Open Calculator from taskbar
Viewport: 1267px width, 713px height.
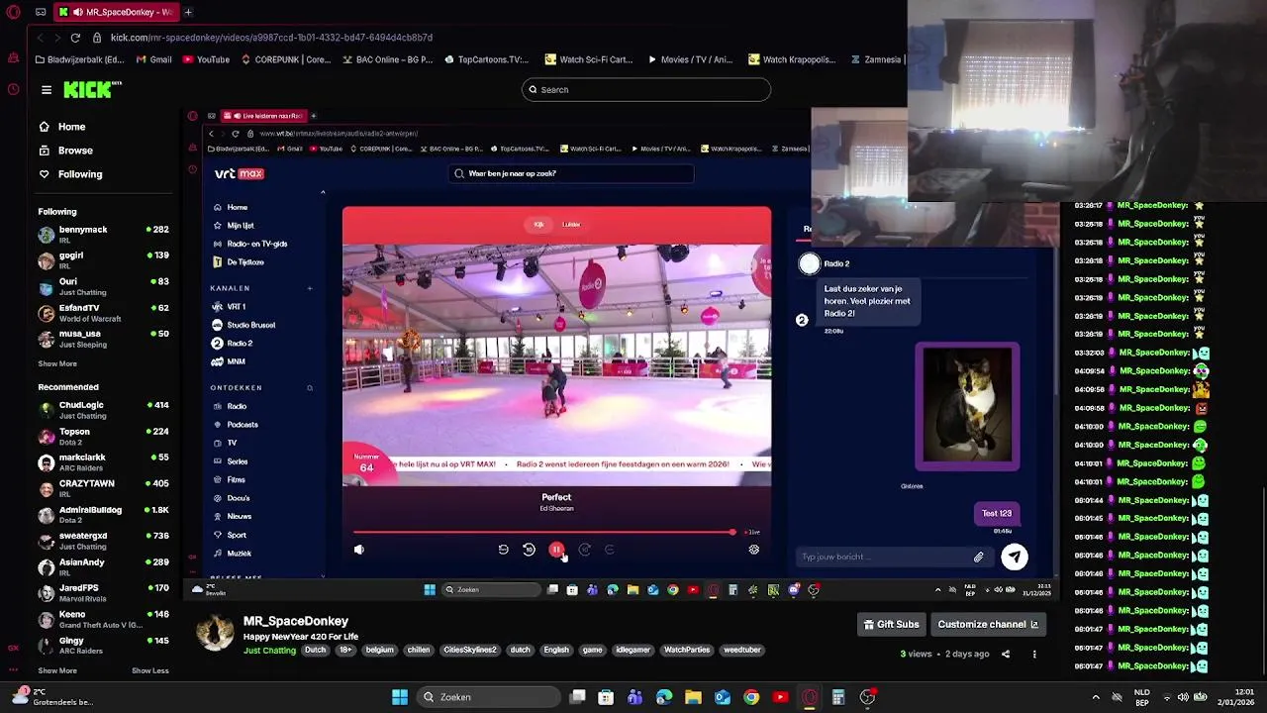point(837,697)
